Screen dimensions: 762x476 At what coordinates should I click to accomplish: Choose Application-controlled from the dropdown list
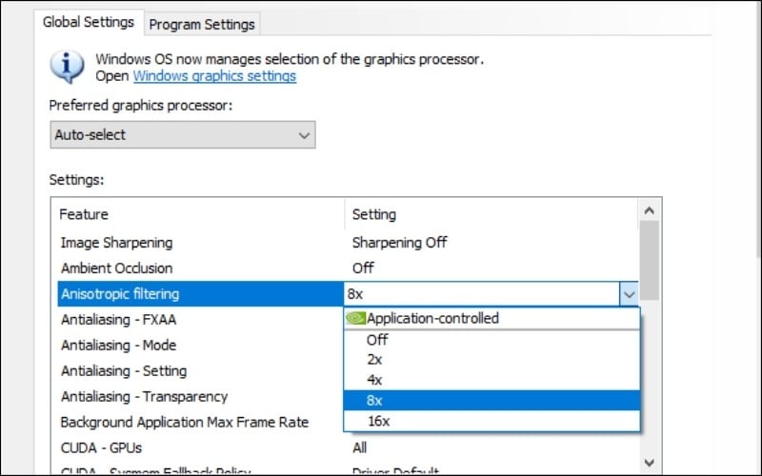click(x=432, y=319)
